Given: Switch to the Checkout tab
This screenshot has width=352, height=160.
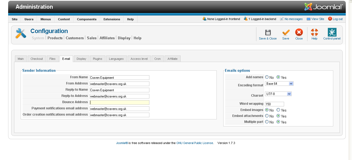Looking at the screenshot, I should pyautogui.click(x=37, y=59).
